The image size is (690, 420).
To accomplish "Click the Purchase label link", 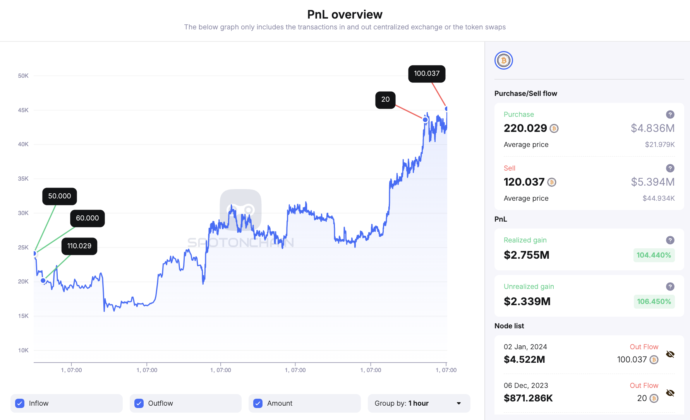I will [518, 114].
